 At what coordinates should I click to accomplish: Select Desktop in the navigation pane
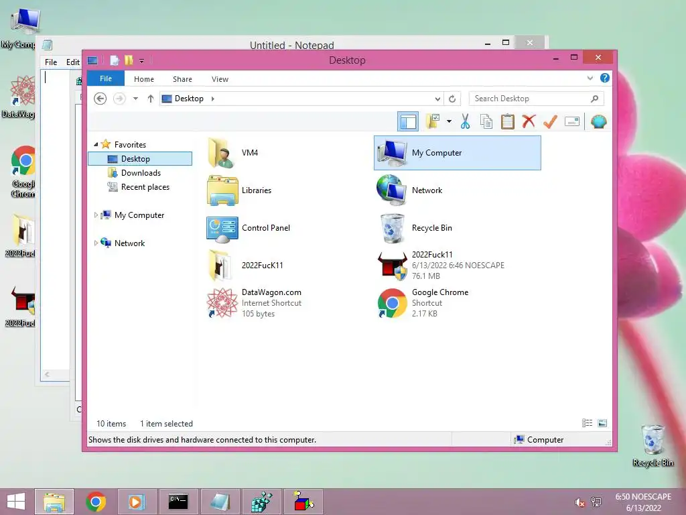coord(140,158)
